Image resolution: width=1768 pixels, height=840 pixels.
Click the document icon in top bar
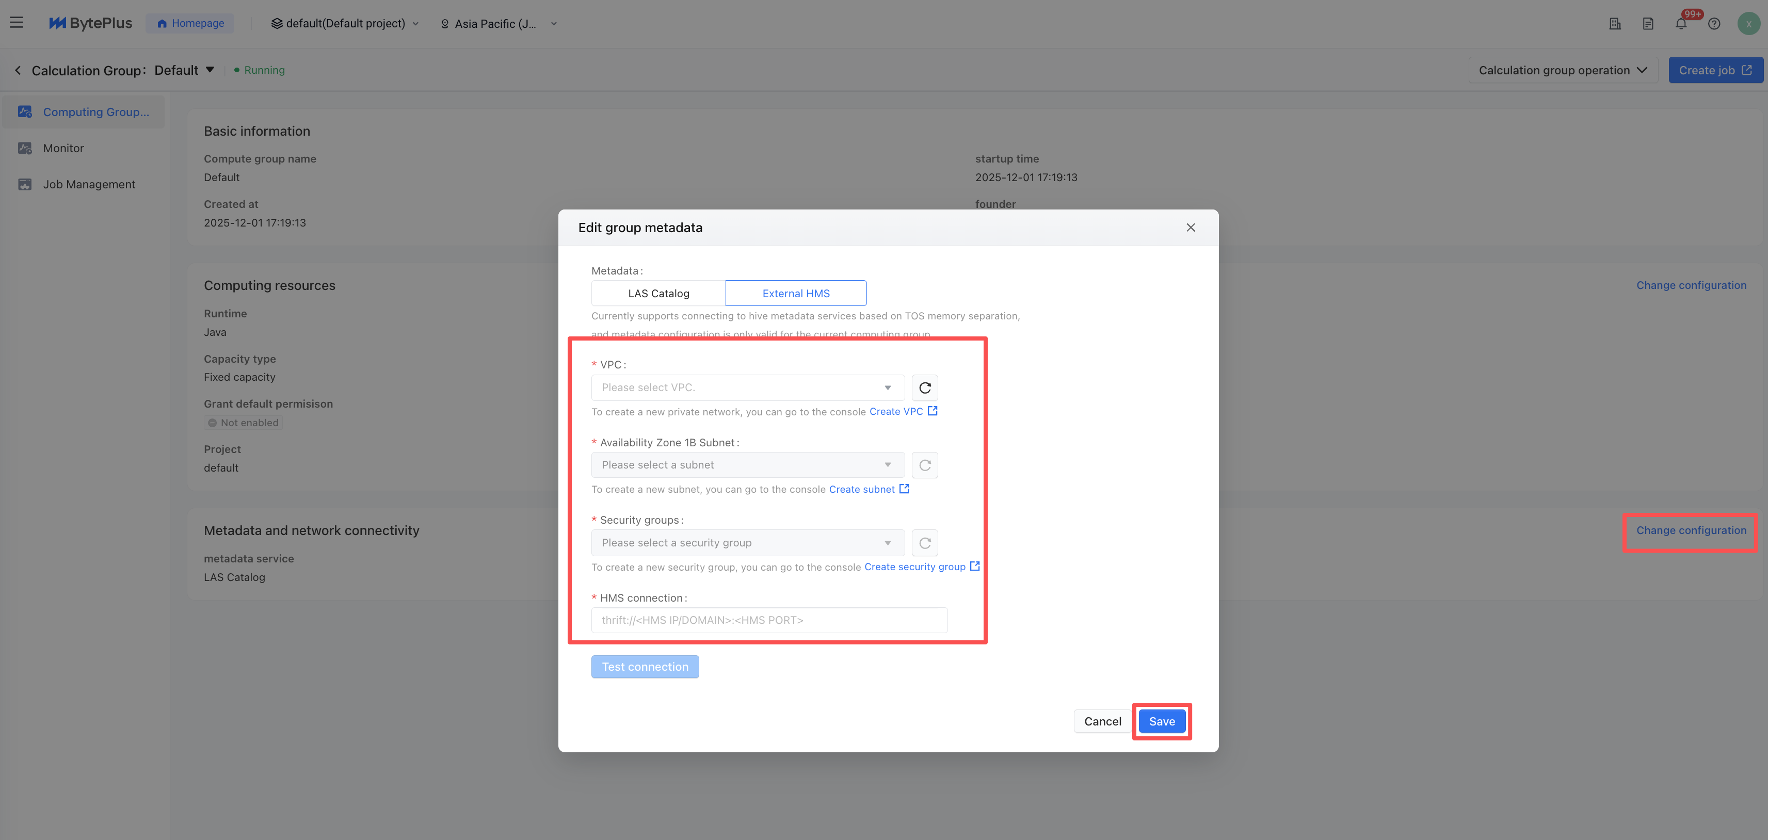coord(1648,24)
